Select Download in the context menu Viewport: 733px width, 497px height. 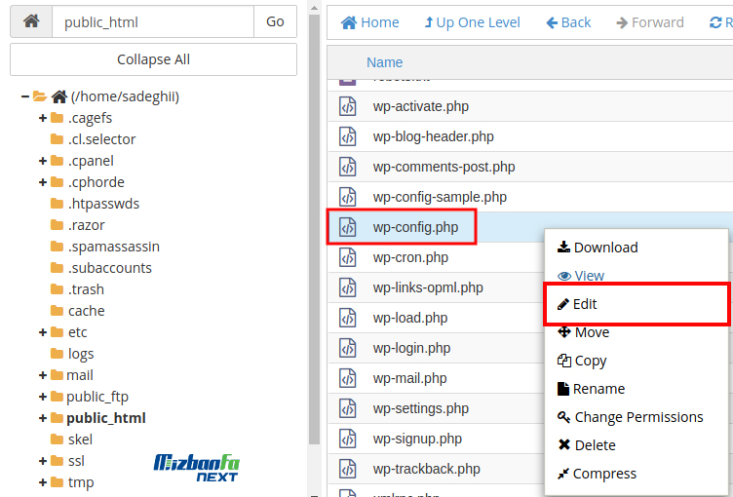pyautogui.click(x=597, y=248)
